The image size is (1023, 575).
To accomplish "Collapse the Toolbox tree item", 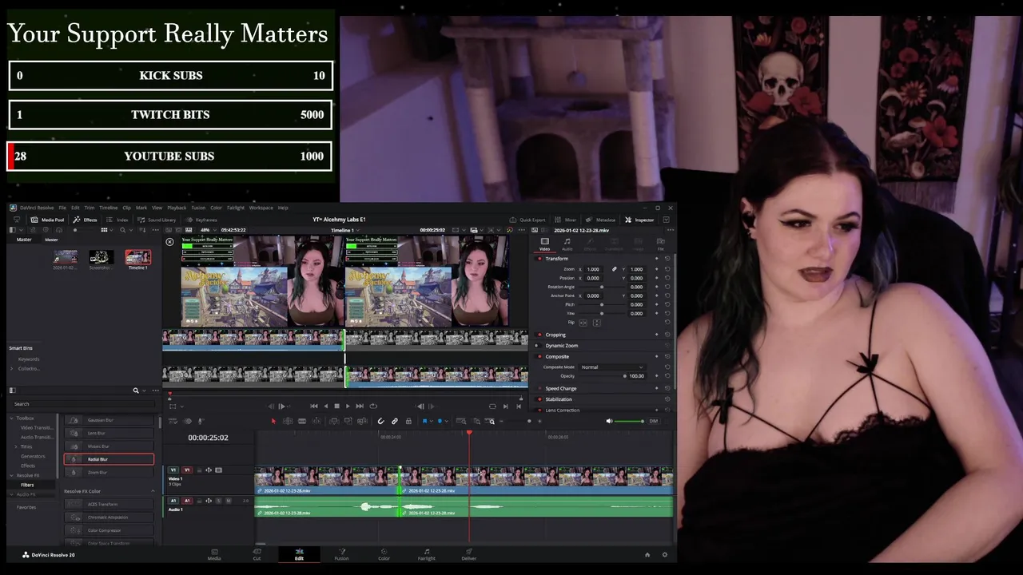I will pos(12,418).
